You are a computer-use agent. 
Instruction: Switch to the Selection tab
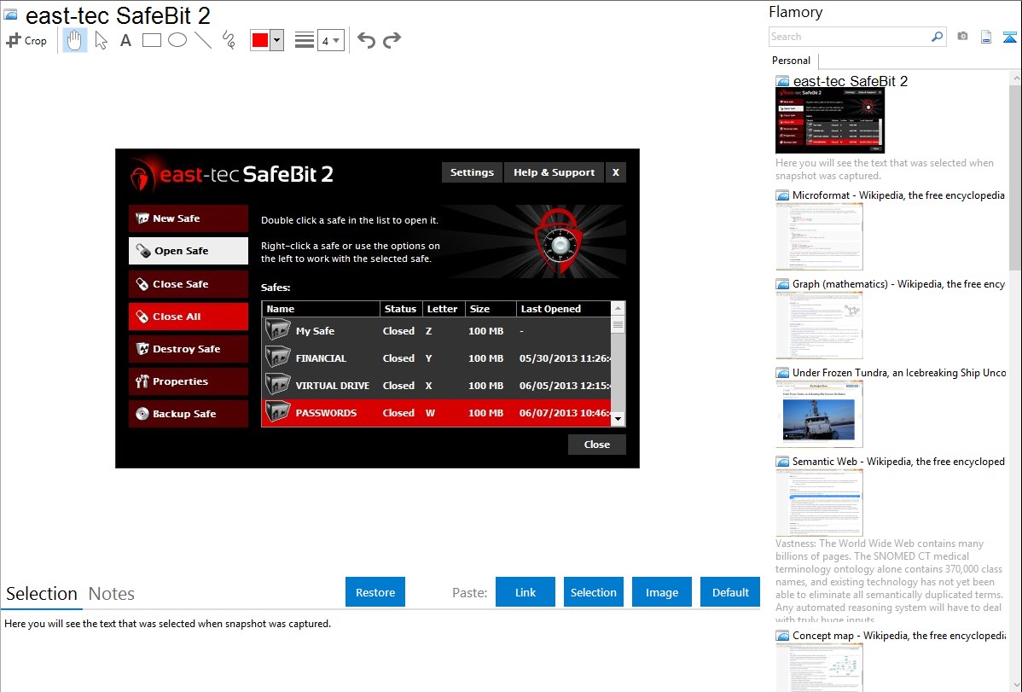tap(42, 594)
